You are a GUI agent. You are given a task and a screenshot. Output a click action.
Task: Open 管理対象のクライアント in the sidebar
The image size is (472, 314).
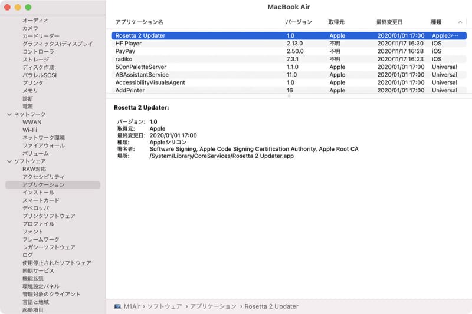click(51, 294)
